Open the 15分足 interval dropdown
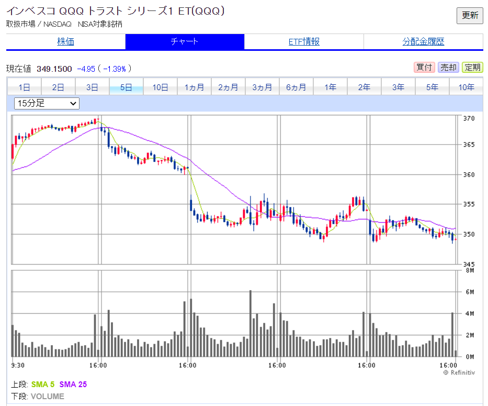The width and height of the screenshot is (488, 406). (47, 103)
